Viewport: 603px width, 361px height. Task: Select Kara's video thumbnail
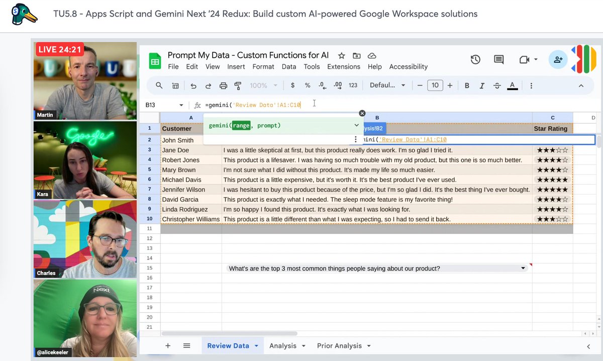85,159
